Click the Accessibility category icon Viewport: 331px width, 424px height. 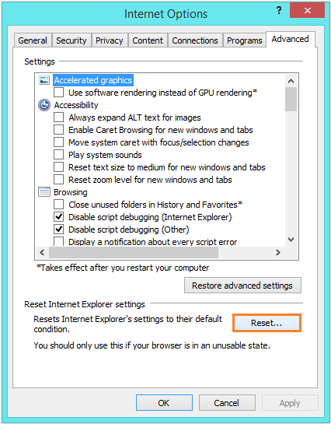[x=44, y=105]
